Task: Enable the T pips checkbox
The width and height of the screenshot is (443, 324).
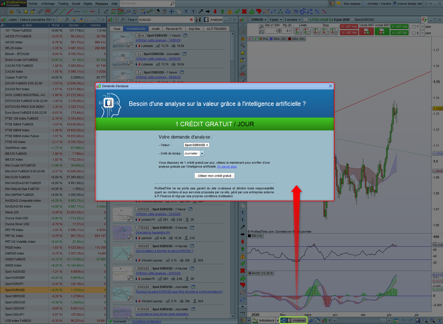Action: click(x=414, y=27)
